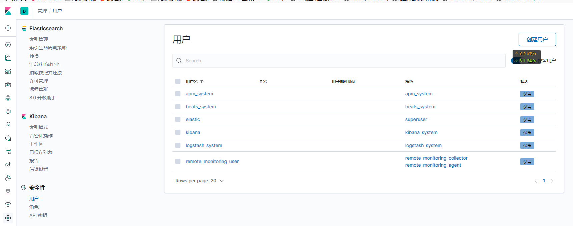573x226 pixels.
Task: Open 汇总/打包作业 menu item
Action: [x=44, y=64]
